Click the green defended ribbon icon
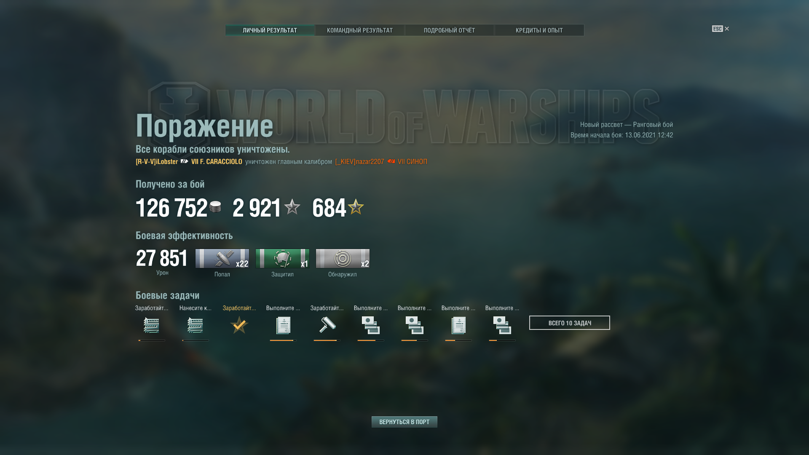The image size is (809, 455). point(282,258)
